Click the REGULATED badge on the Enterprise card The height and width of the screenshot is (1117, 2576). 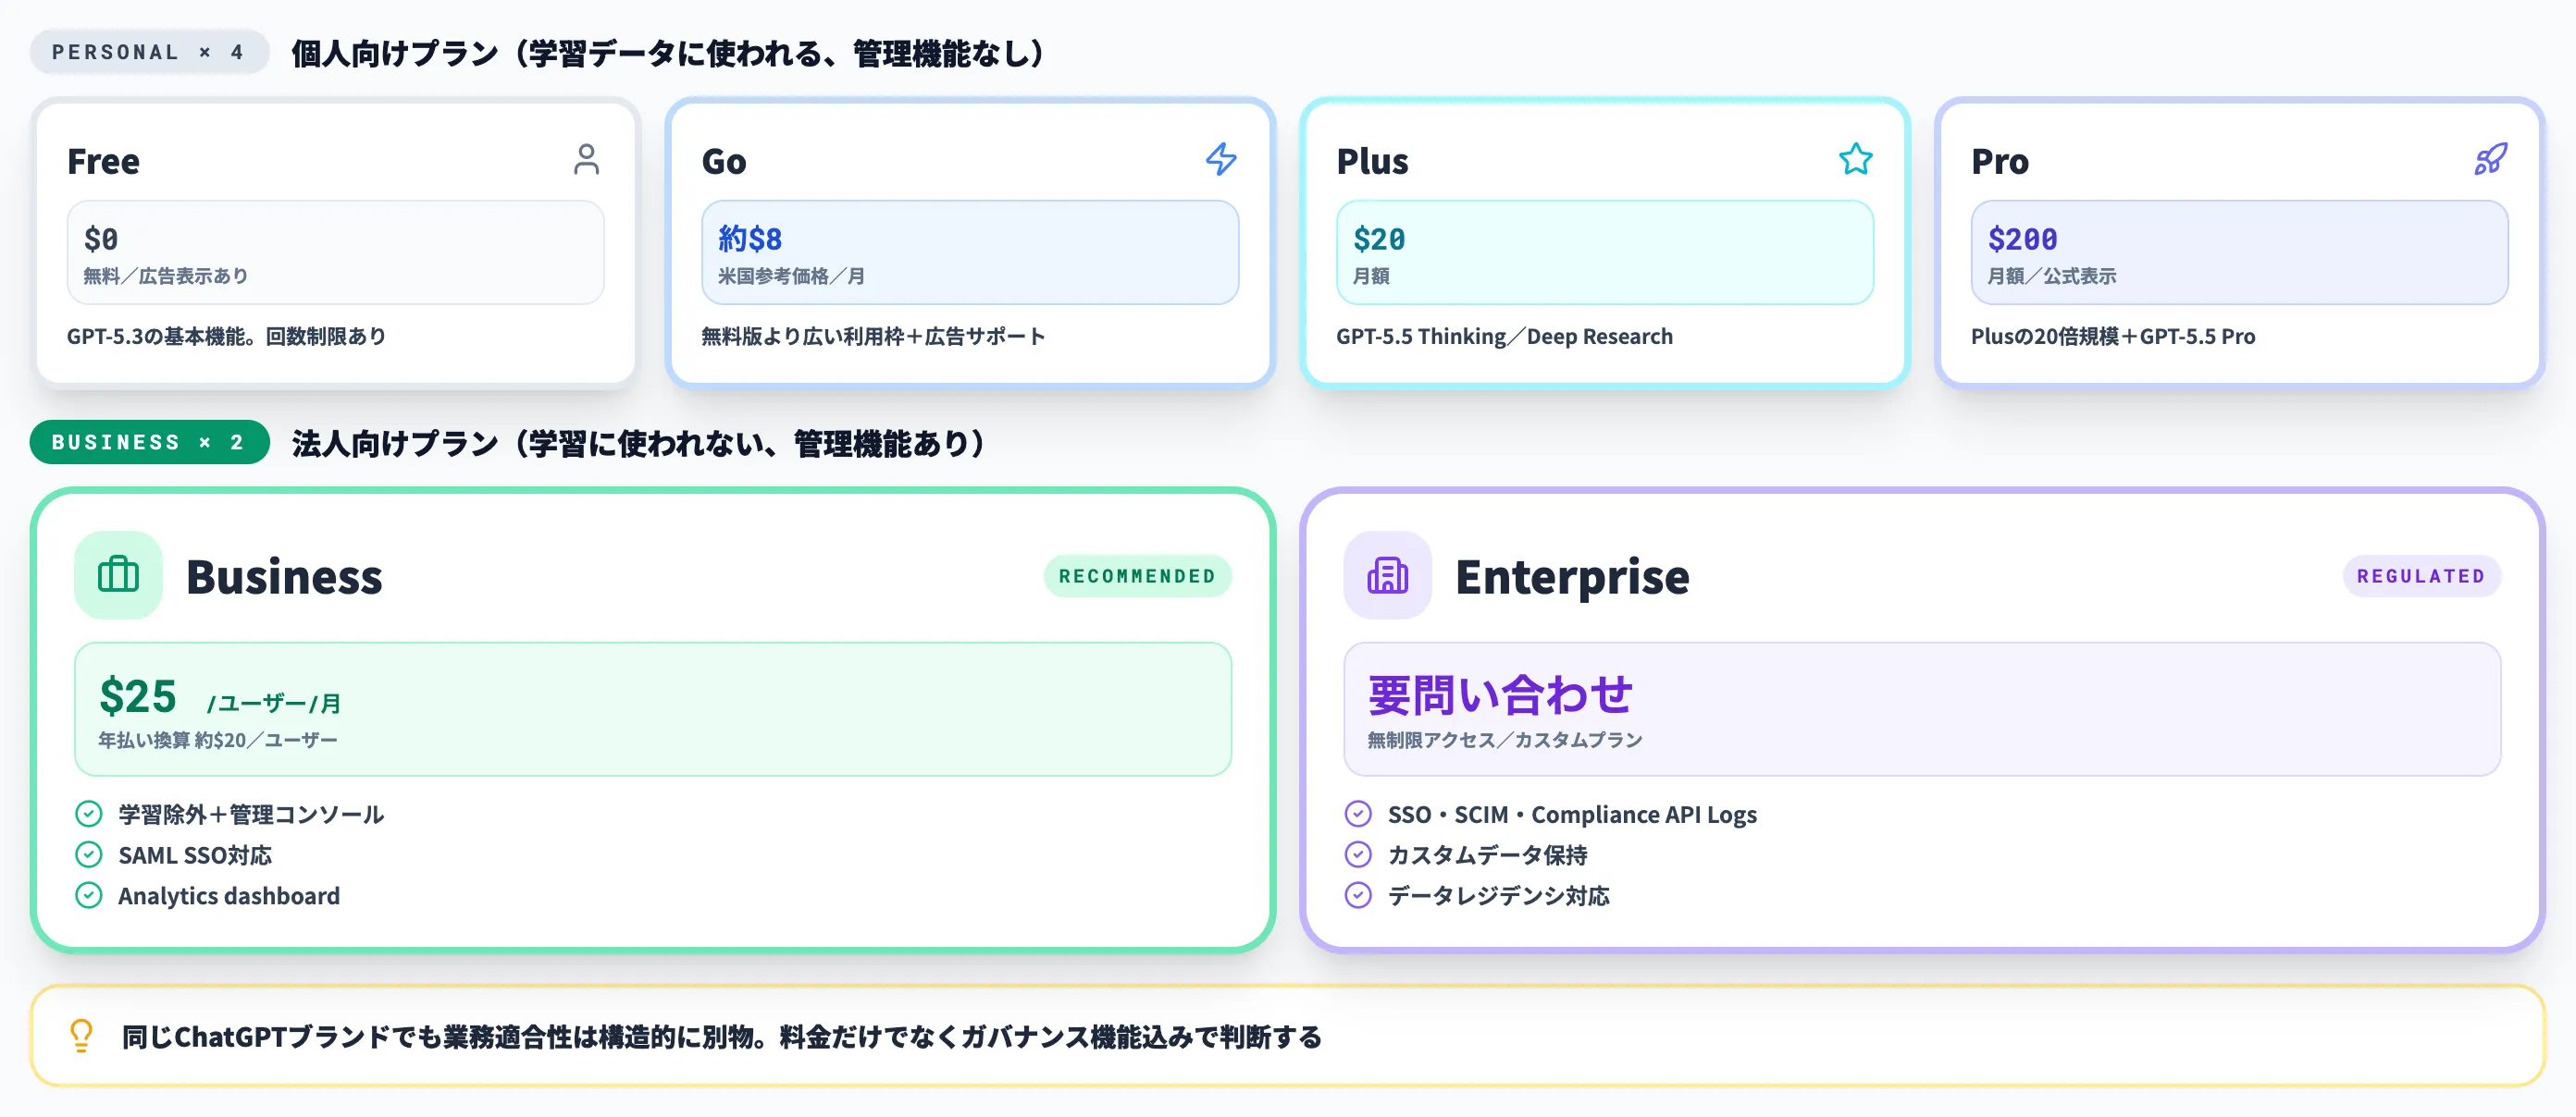coord(2421,575)
